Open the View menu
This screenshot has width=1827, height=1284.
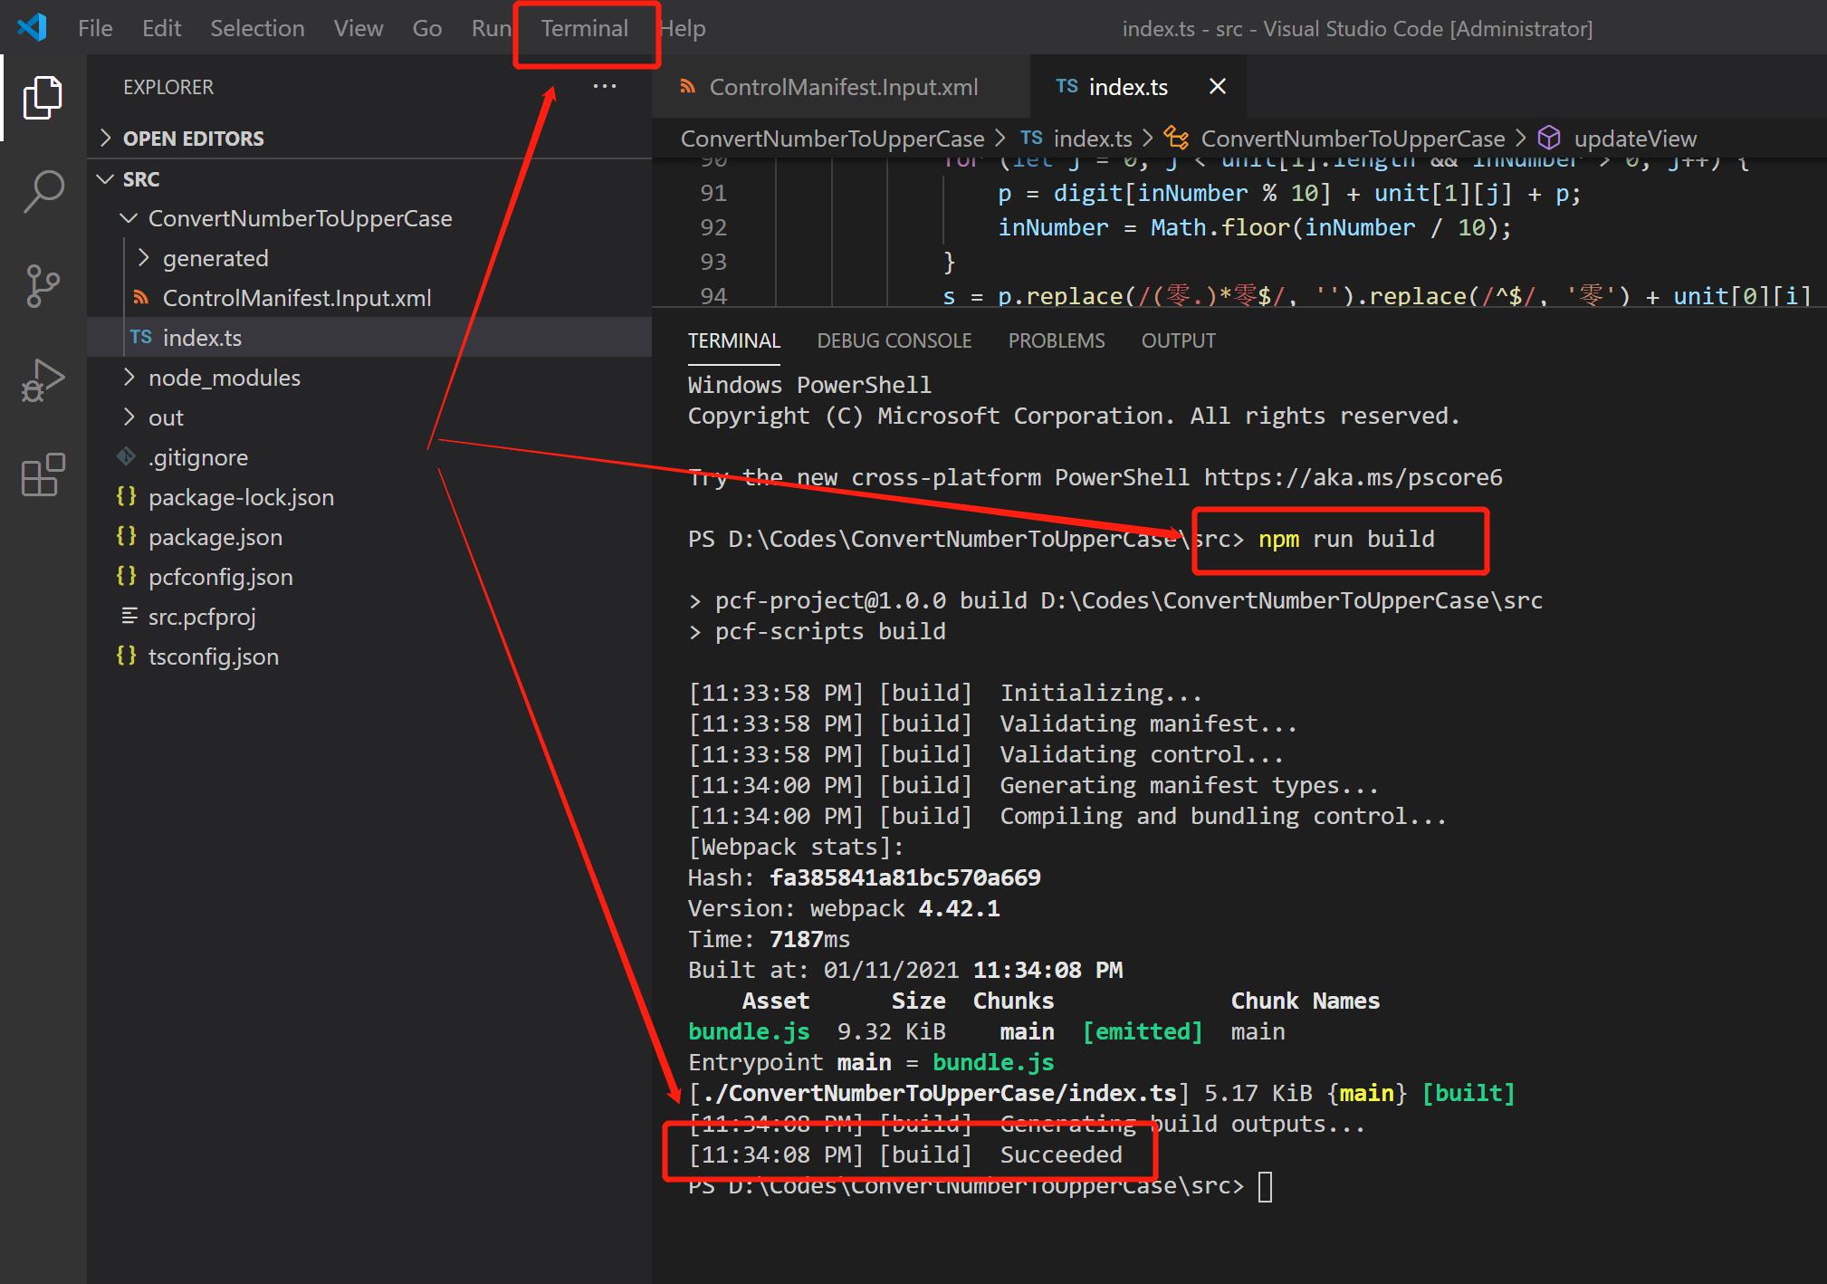(359, 28)
